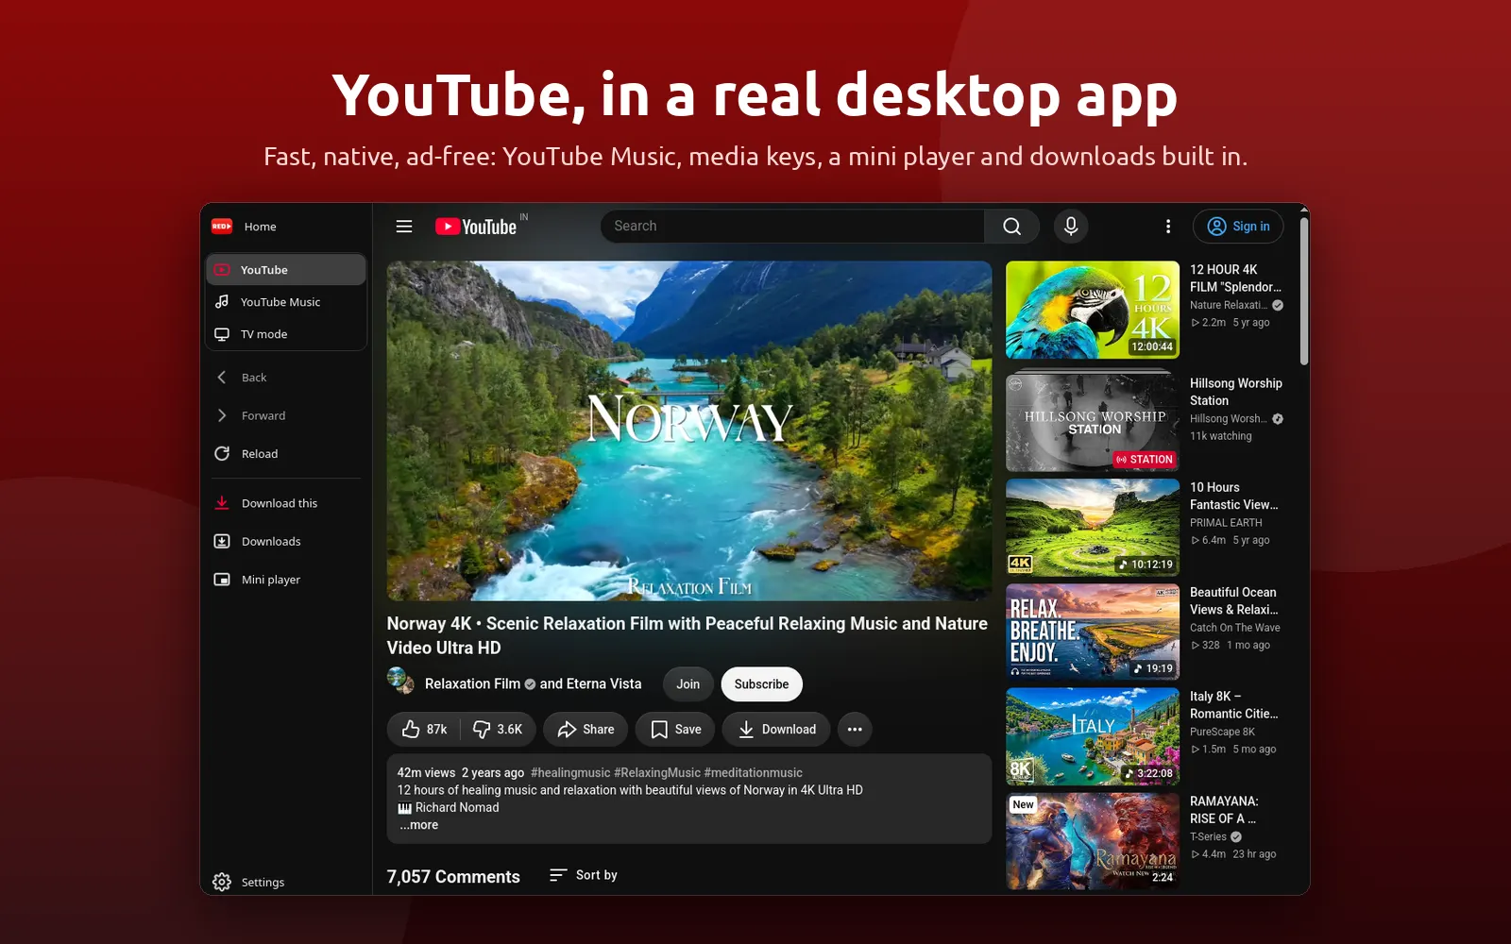This screenshot has height=944, width=1511.
Task: Subscribe to the Relaxation Film channel
Action: (762, 684)
